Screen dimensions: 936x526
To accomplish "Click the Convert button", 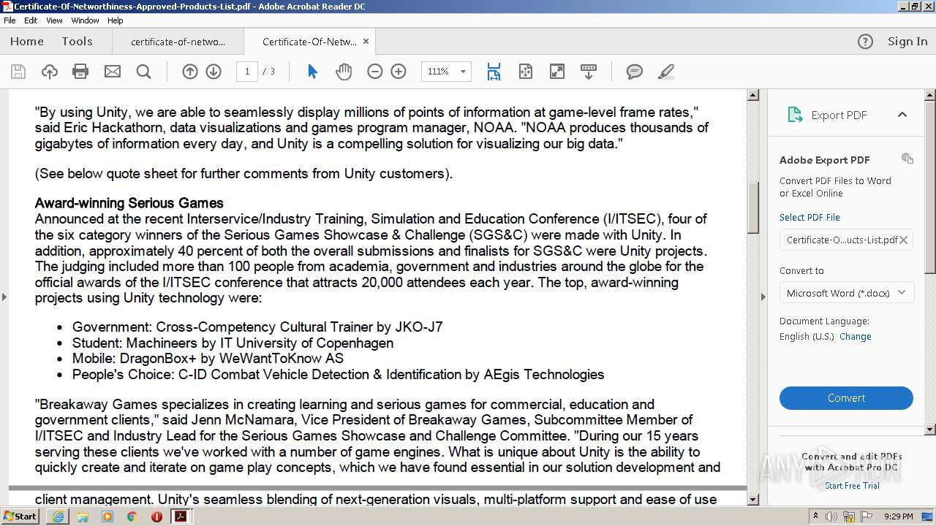I will click(846, 398).
